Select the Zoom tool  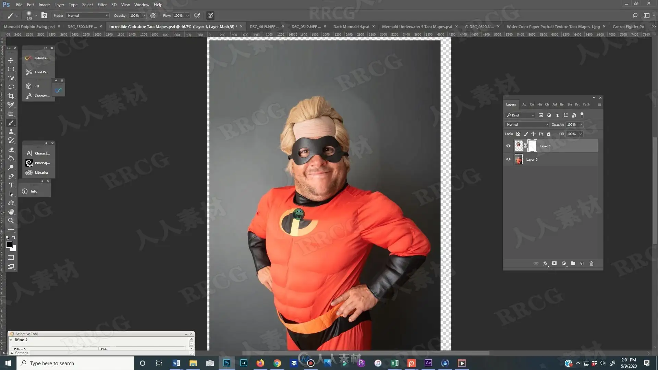tap(11, 221)
